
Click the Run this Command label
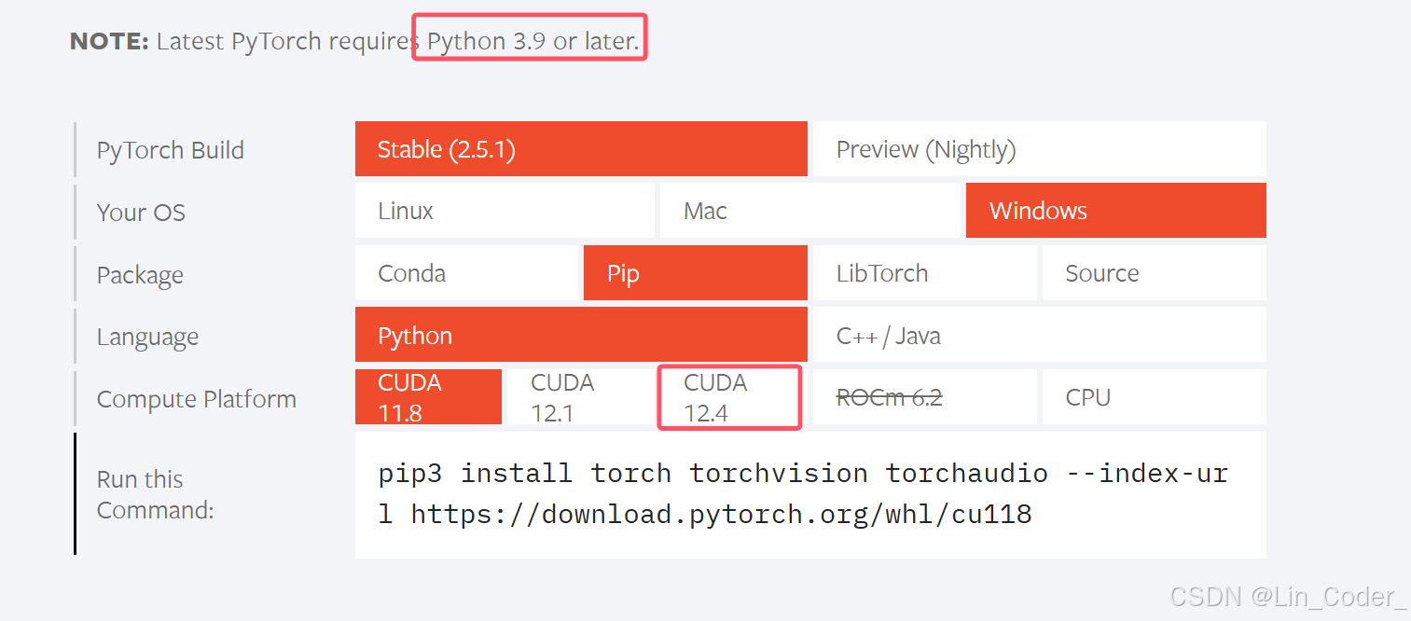(156, 494)
